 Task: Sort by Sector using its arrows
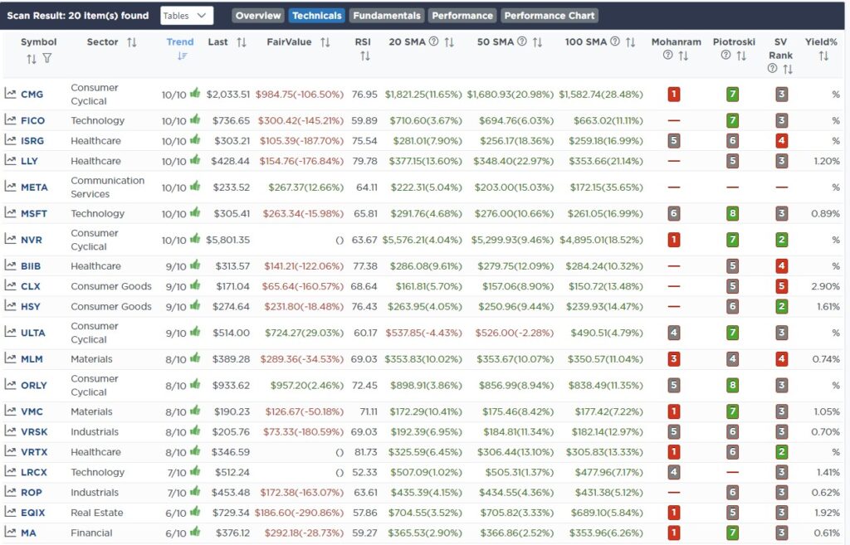click(132, 42)
